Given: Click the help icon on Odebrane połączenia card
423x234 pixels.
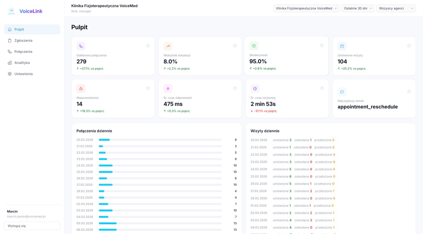Looking at the screenshot, I should click(x=148, y=46).
